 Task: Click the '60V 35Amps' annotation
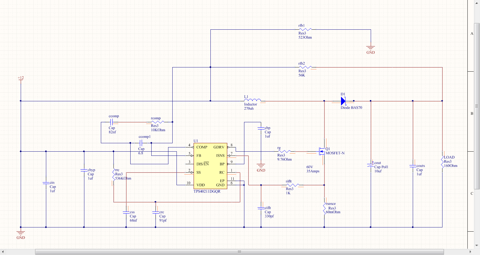tap(313, 169)
